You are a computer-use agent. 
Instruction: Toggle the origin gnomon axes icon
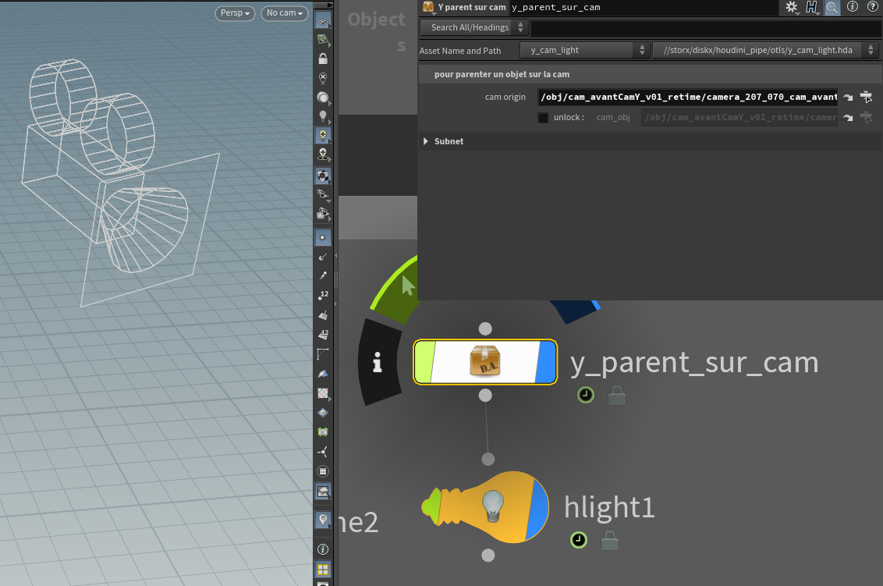point(323,451)
